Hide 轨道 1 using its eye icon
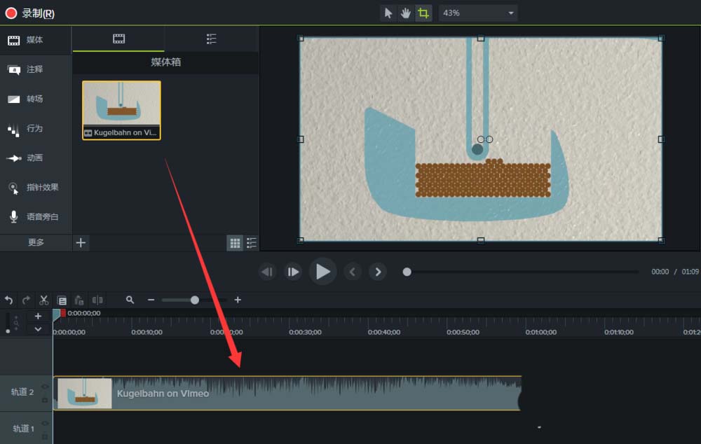Image resolution: width=701 pixels, height=444 pixels. point(45,424)
